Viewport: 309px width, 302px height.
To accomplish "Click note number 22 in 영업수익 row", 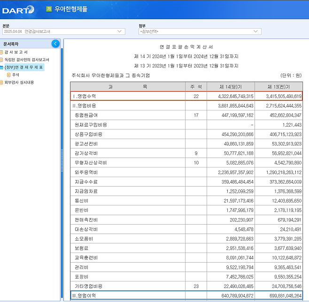I will (x=196, y=96).
